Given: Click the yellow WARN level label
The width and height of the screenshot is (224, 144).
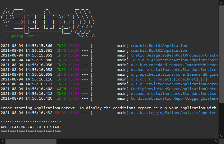Looking at the screenshot, I should click(x=61, y=89).
